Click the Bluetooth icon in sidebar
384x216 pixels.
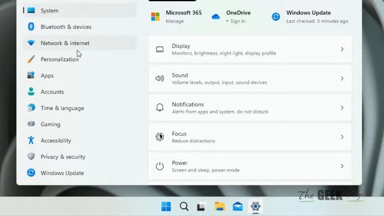click(31, 26)
